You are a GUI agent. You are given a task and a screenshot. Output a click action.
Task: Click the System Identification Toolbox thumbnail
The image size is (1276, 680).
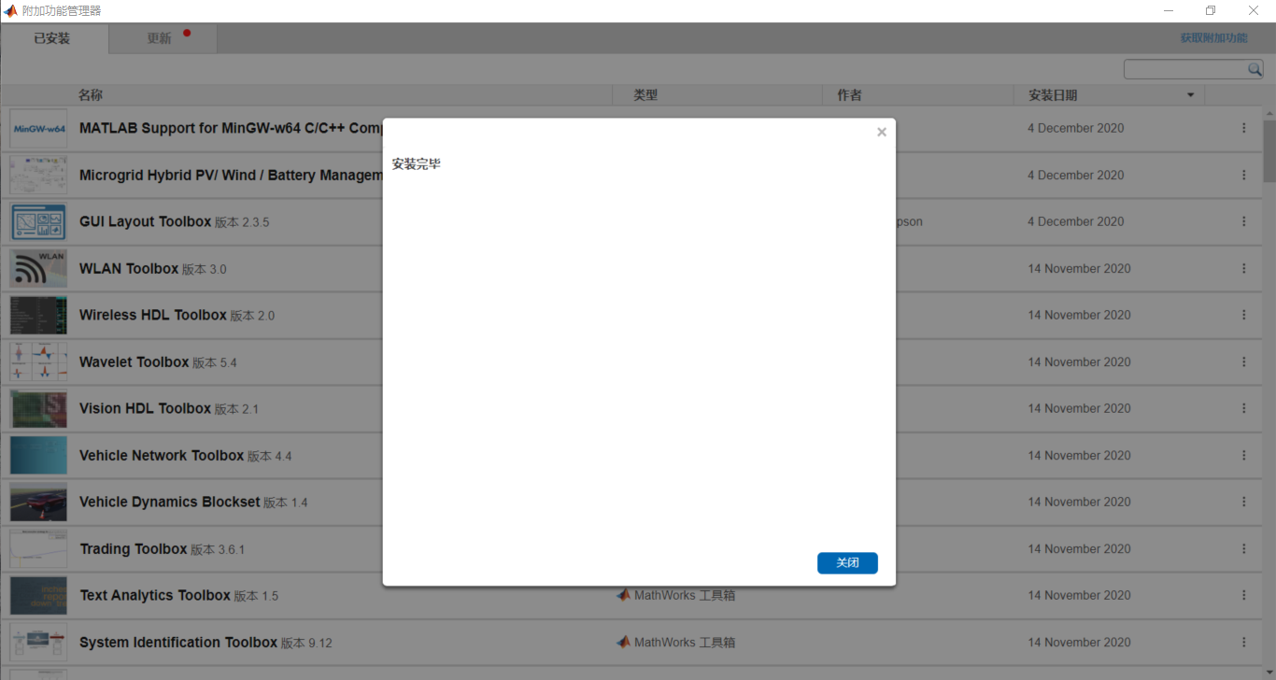click(x=38, y=642)
